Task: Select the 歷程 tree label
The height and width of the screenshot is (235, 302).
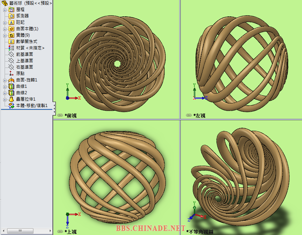Action: (x=20, y=10)
